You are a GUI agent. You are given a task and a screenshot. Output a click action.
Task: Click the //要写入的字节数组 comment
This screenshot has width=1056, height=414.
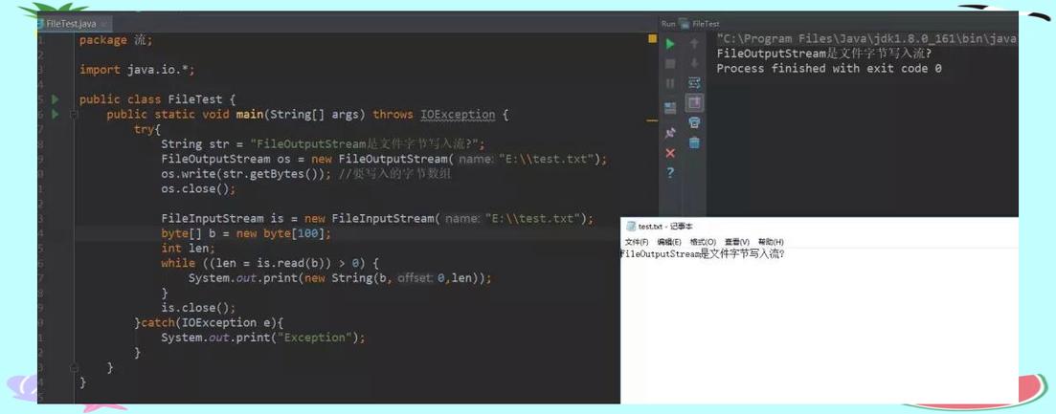[395, 174]
